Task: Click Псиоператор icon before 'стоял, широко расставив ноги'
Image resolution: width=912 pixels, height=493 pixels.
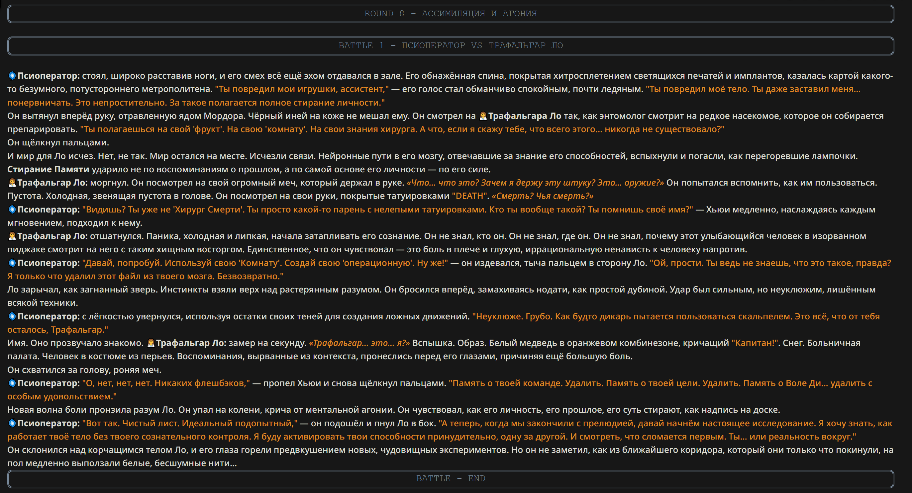Action: click(12, 76)
